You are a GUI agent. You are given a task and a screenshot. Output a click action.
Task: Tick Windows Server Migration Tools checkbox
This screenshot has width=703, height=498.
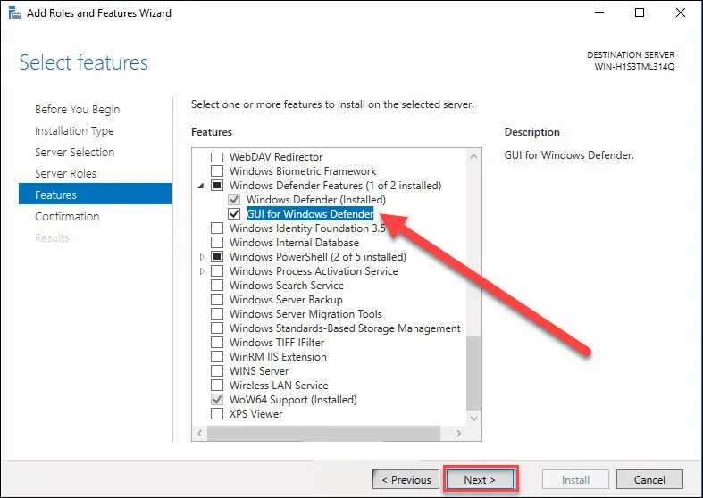point(217,314)
